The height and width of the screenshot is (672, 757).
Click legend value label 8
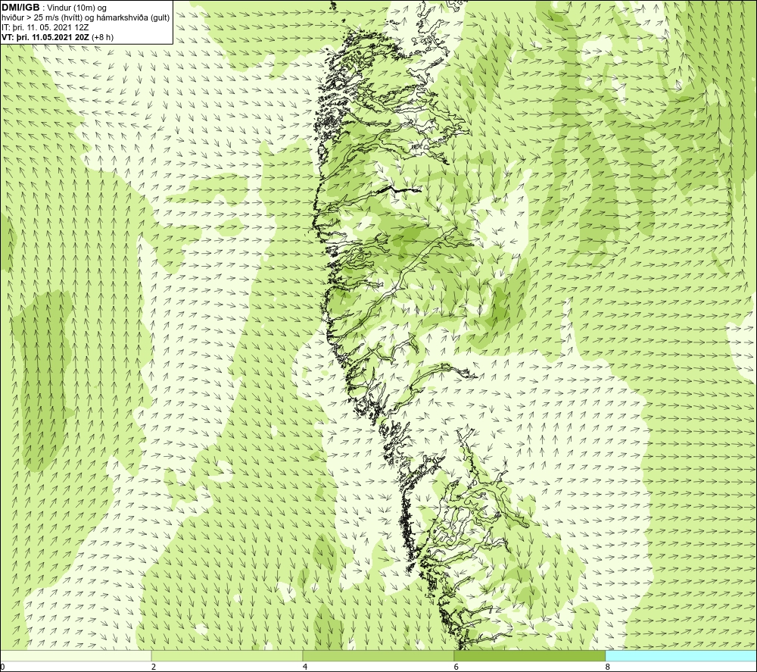point(607,667)
